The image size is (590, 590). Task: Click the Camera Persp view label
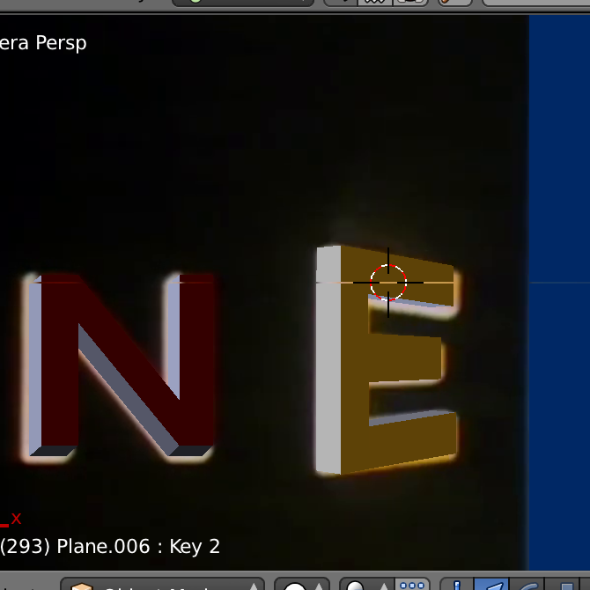point(42,42)
